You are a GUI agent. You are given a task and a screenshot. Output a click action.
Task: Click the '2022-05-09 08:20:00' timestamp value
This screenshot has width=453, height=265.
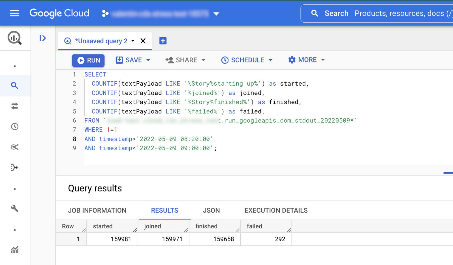[x=175, y=139]
